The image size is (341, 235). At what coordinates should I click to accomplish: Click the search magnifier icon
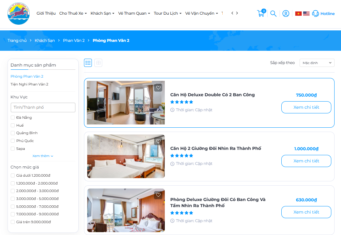(273, 14)
